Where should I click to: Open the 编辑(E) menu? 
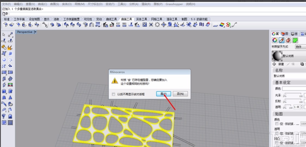point(18,4)
